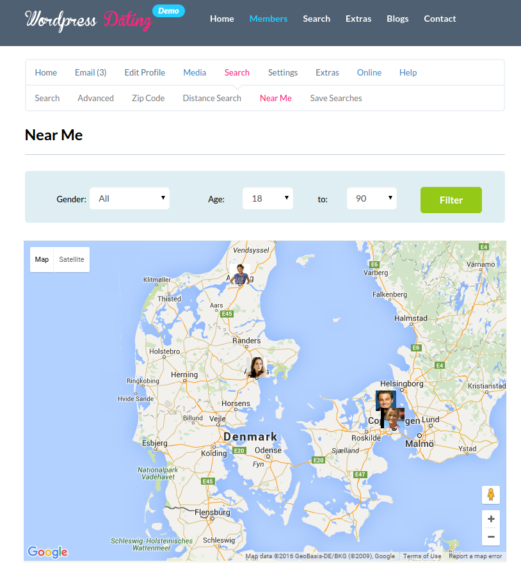The width and height of the screenshot is (521, 580).
Task: Click the Flensburg label on map
Action: pyautogui.click(x=212, y=512)
